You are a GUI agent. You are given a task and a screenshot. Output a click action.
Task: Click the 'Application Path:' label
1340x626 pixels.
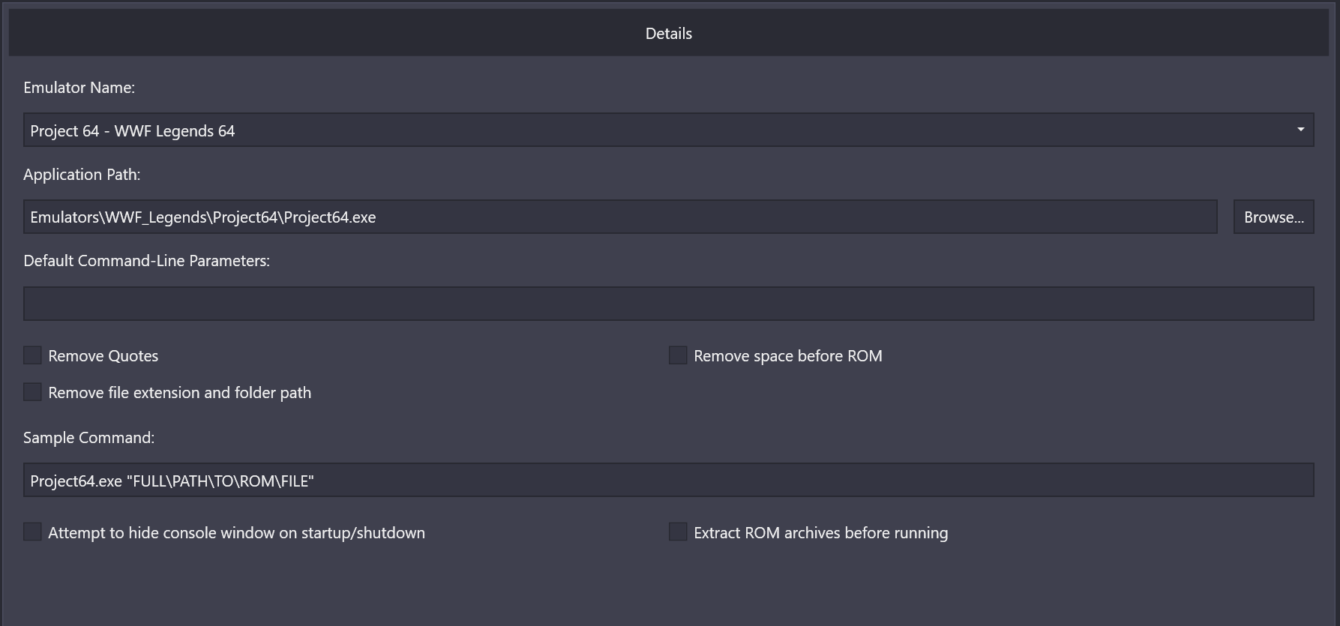tap(82, 175)
